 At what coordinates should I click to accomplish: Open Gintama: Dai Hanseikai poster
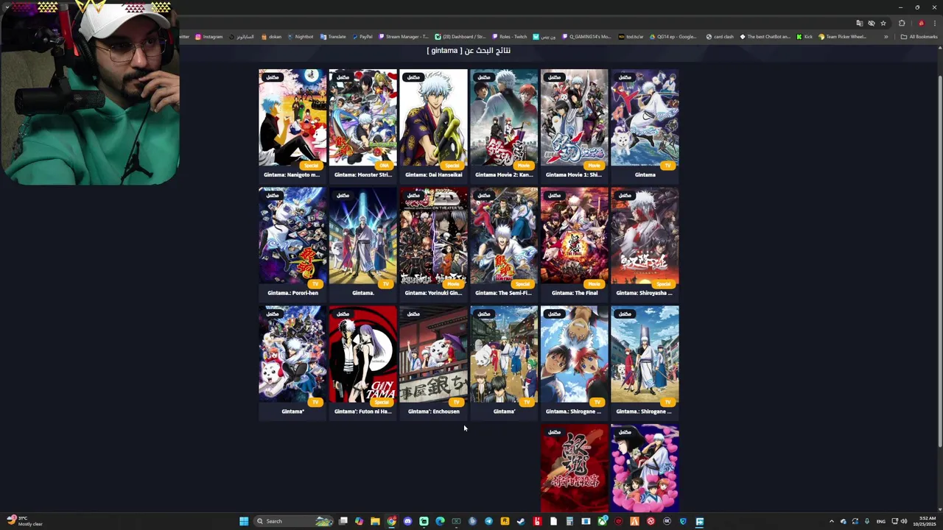click(x=433, y=118)
